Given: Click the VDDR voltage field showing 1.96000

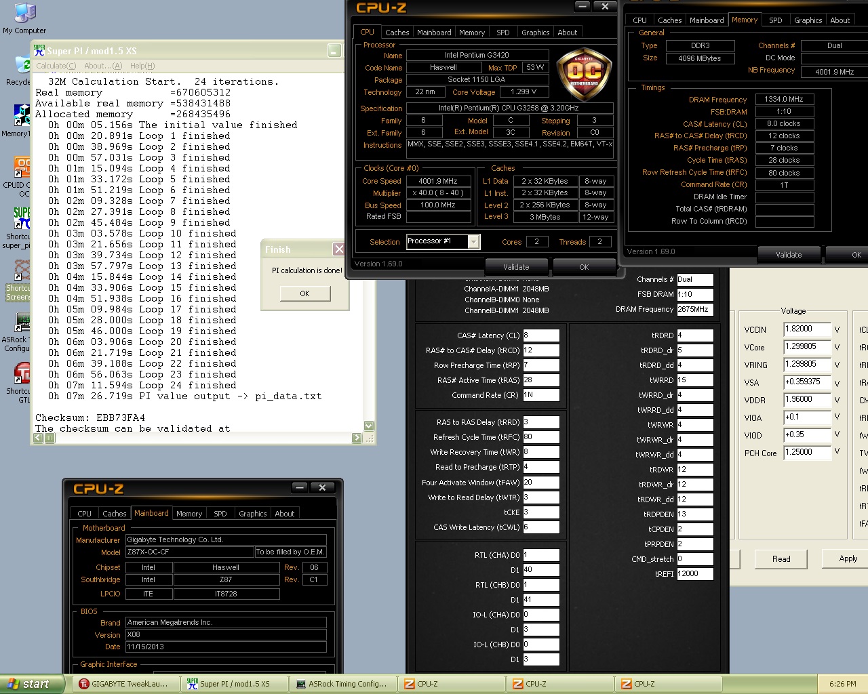Looking at the screenshot, I should coord(807,400).
